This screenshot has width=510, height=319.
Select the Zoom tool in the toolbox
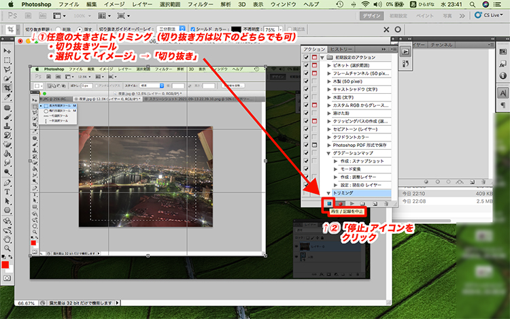click(x=7, y=248)
